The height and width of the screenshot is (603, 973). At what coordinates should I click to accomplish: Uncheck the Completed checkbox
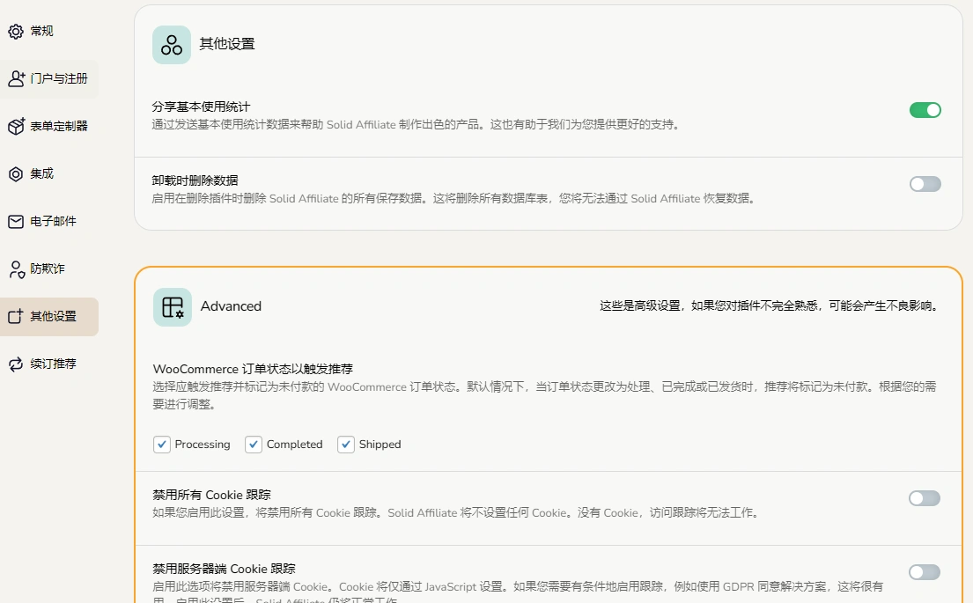[x=253, y=445]
